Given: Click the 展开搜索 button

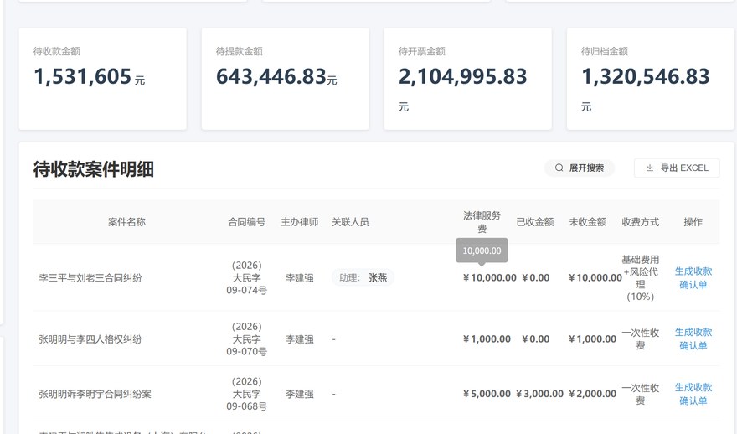Looking at the screenshot, I should pos(579,168).
